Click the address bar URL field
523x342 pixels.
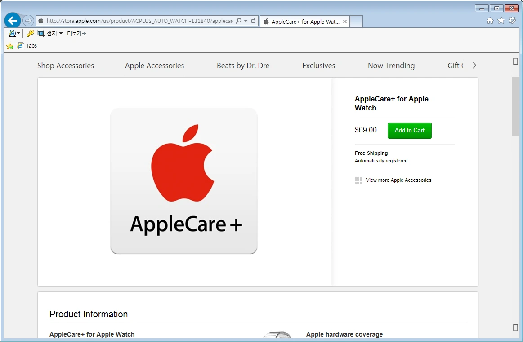click(x=140, y=21)
